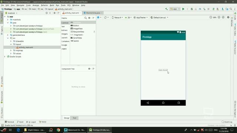The image size is (237, 133).
Task: Select ImageView in the palette
Action: pyautogui.click(x=77, y=29)
